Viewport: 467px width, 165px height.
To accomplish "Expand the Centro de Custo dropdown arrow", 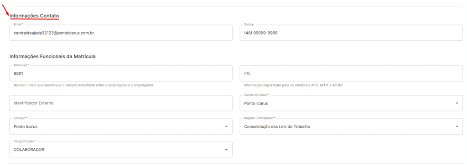I will click(x=457, y=103).
